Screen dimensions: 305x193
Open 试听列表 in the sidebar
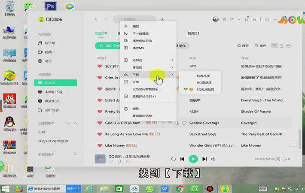coord(52,110)
